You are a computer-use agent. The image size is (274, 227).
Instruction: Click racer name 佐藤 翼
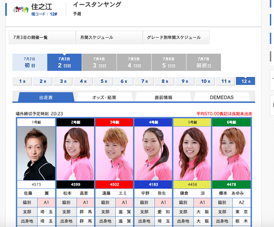[x=36, y=193]
